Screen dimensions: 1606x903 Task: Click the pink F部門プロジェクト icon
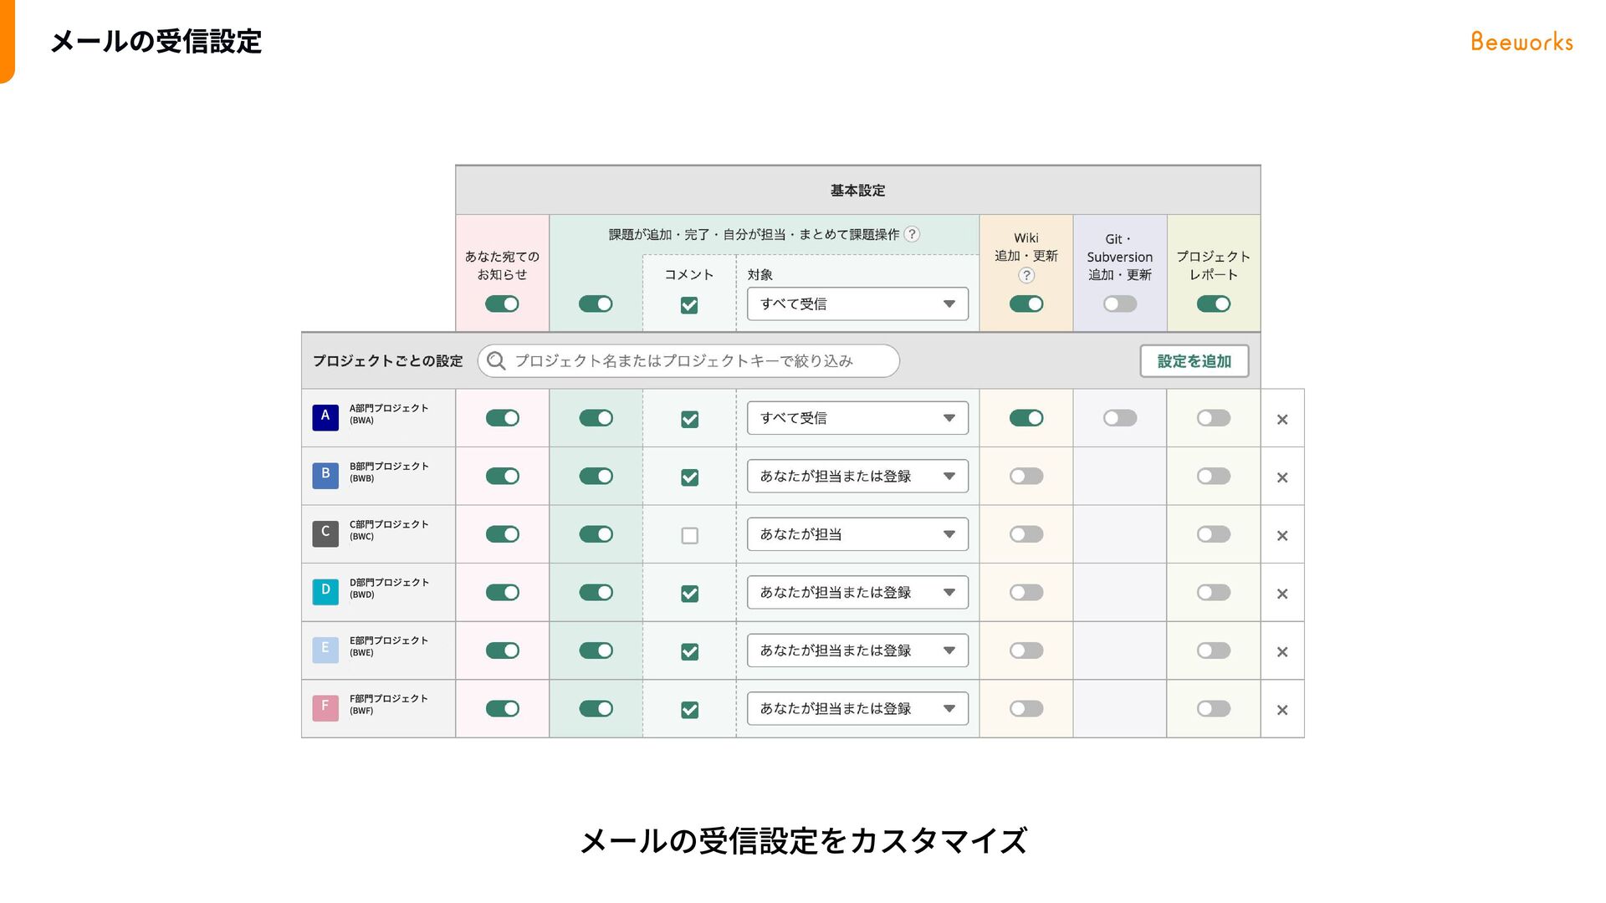325,708
